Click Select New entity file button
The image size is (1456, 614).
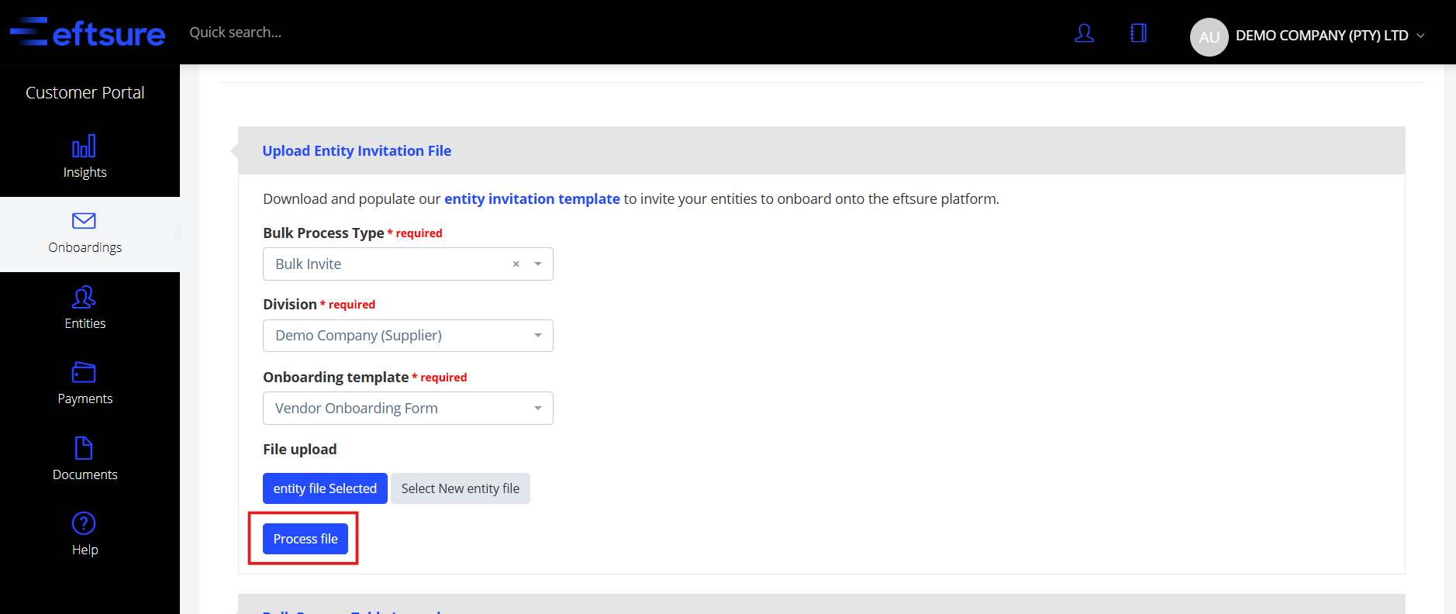tap(461, 488)
